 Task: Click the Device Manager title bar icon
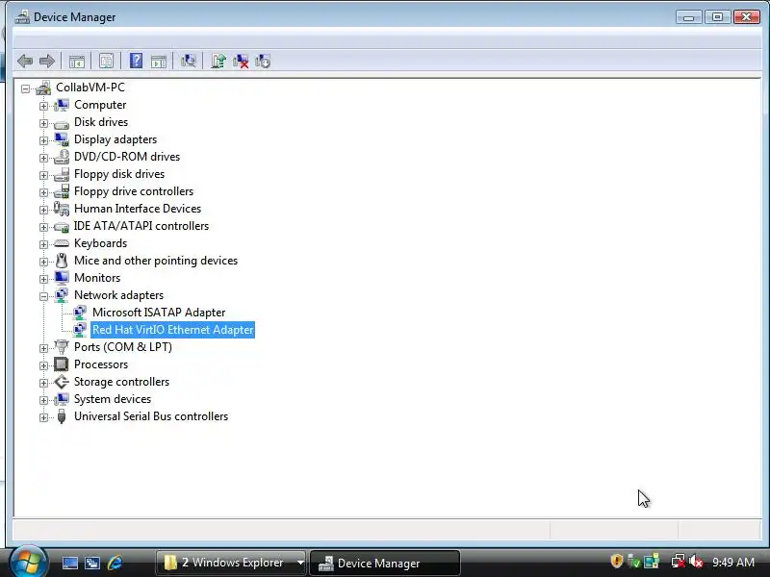(21, 17)
